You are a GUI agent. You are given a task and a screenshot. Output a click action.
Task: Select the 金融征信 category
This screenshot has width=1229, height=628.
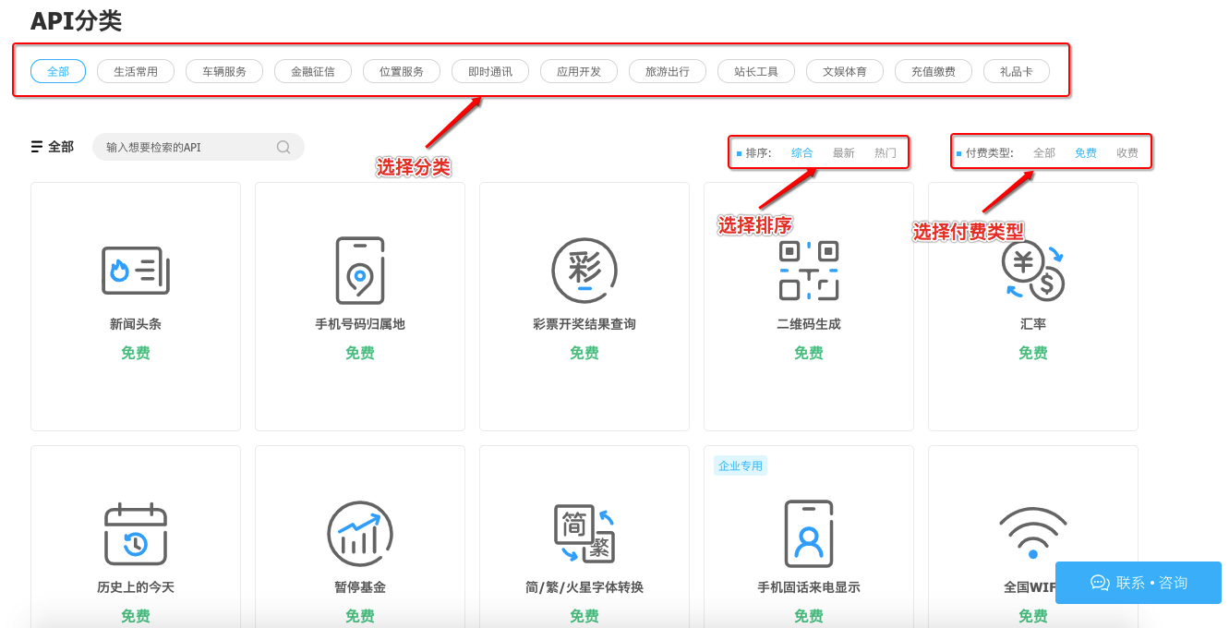313,71
